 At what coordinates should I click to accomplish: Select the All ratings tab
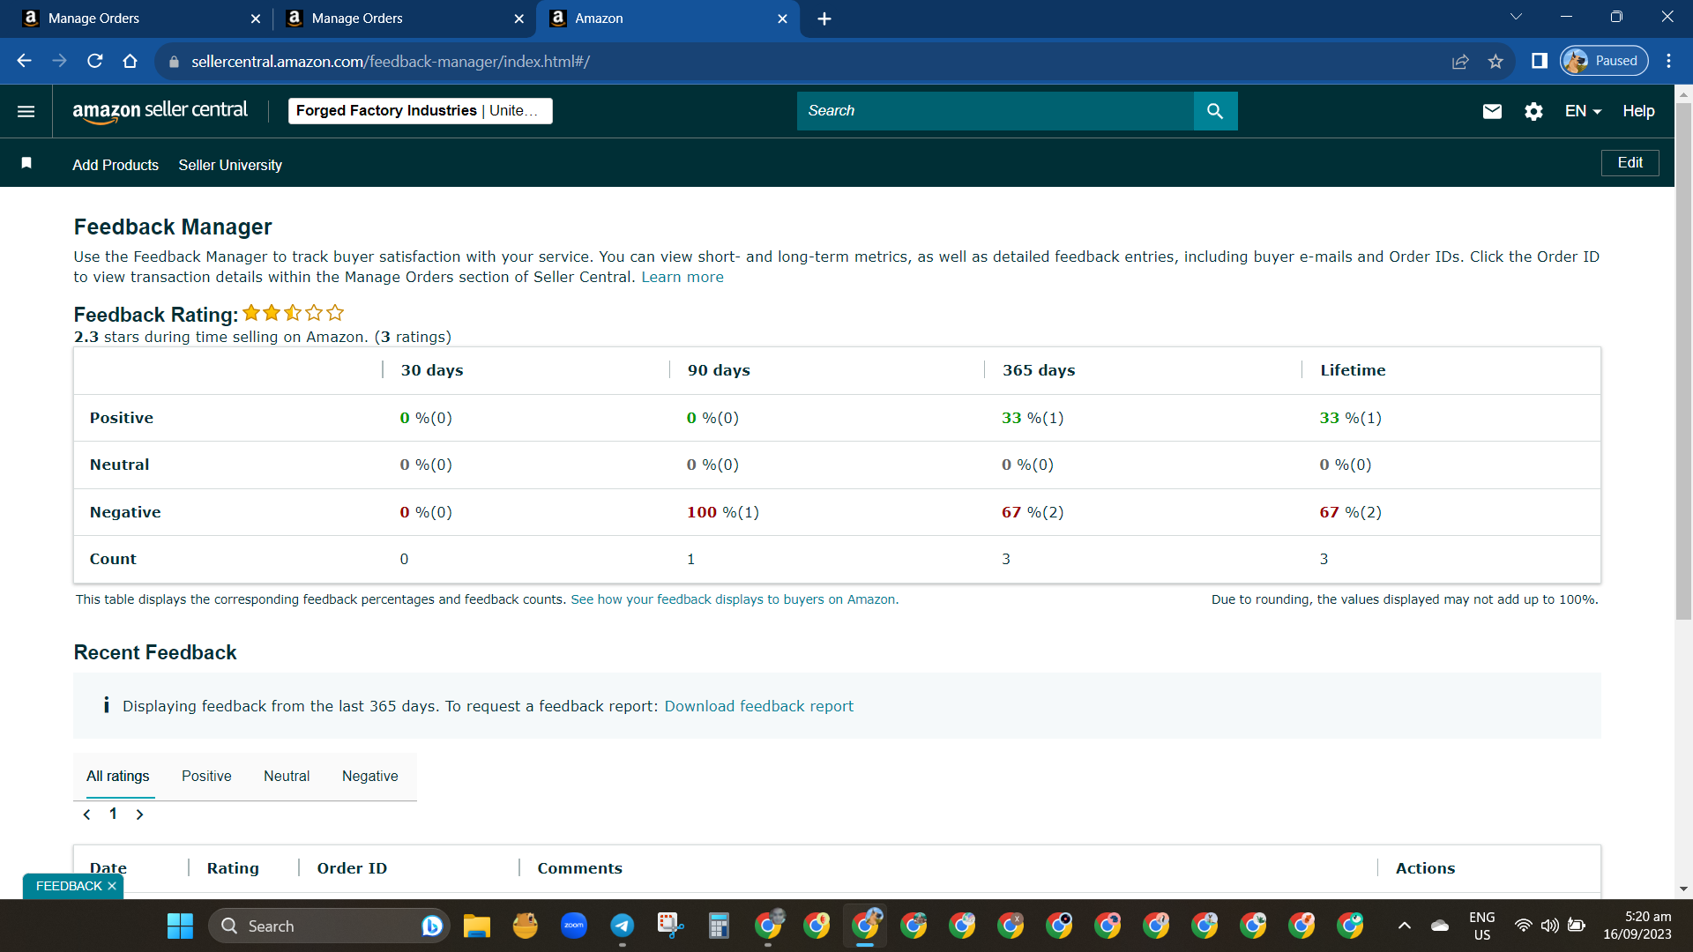pos(118,777)
